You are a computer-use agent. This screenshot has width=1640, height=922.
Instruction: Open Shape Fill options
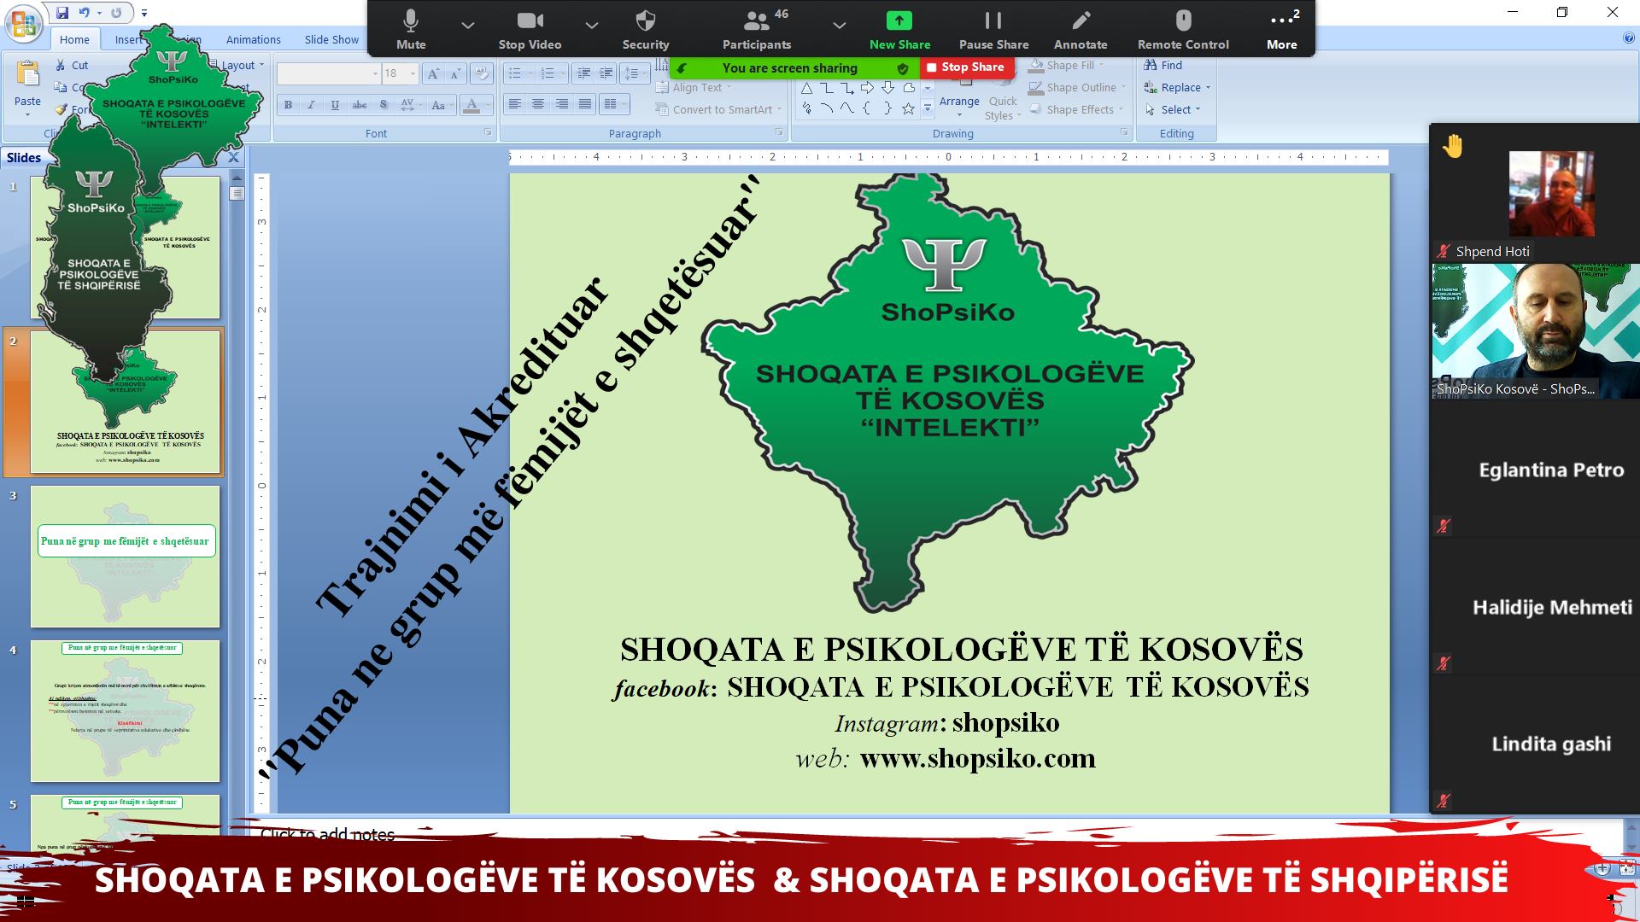1068,65
